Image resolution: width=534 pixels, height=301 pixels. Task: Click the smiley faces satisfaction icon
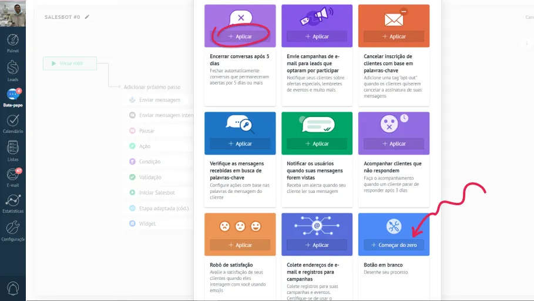[x=240, y=226]
